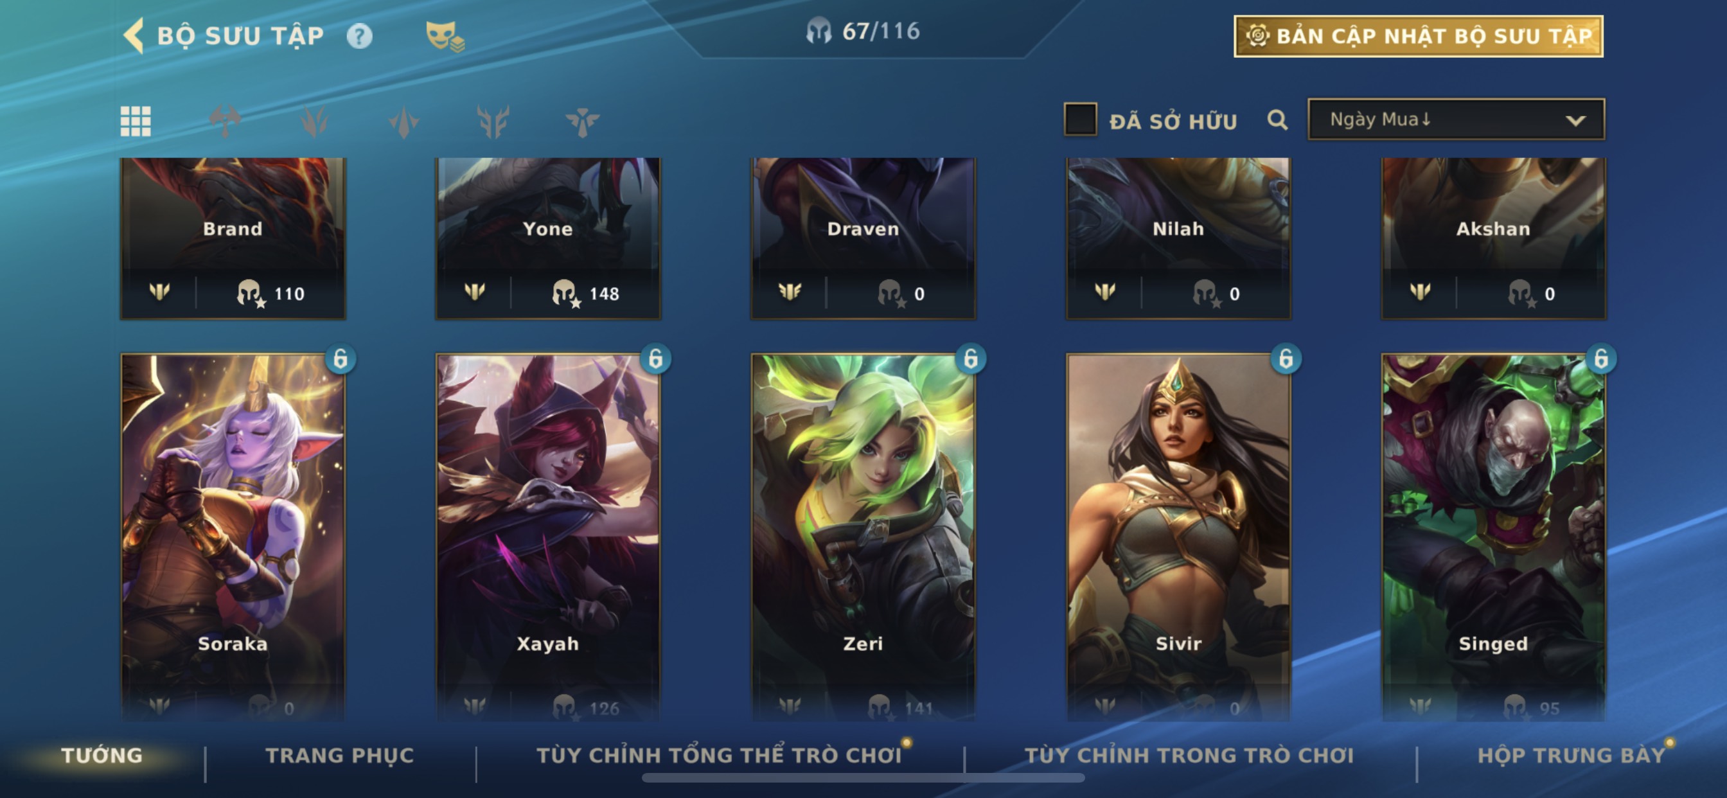Viewport: 1727px width, 798px height.
Task: Go back using the Bộ Sưu Tập arrow
Action: pyautogui.click(x=134, y=35)
